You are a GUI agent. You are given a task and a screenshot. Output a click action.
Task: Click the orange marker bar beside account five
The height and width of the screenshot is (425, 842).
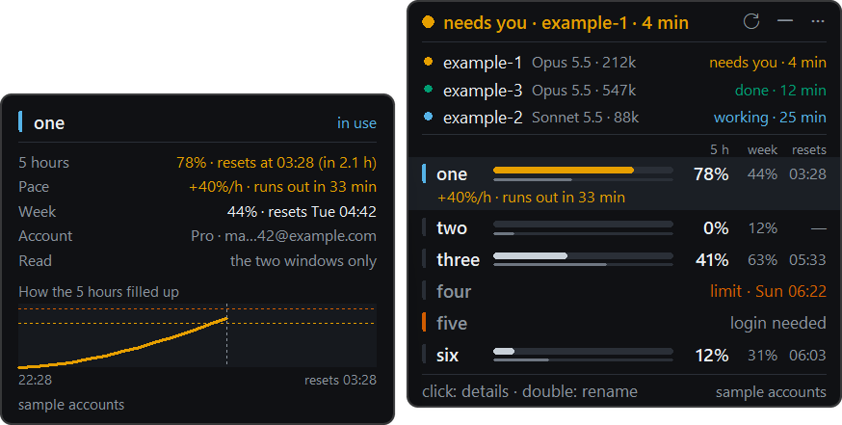click(424, 323)
